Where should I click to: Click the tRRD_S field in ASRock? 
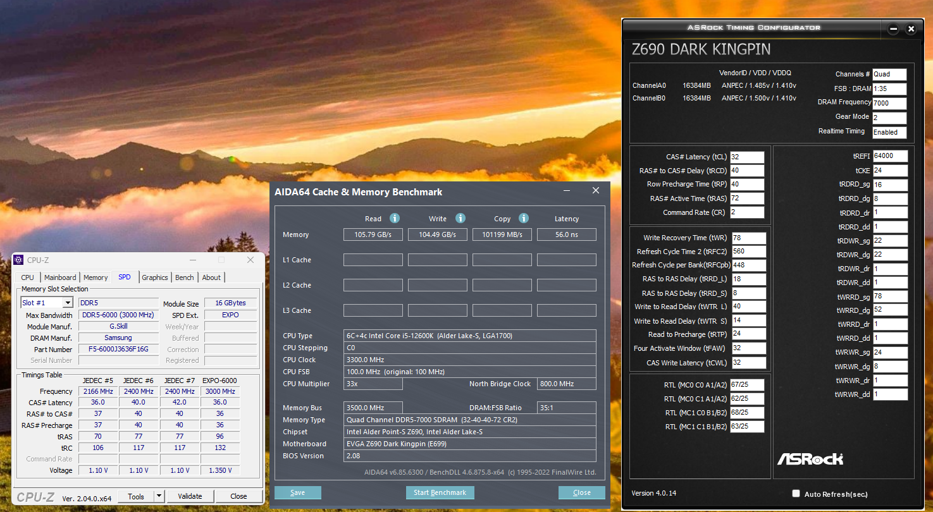click(749, 293)
